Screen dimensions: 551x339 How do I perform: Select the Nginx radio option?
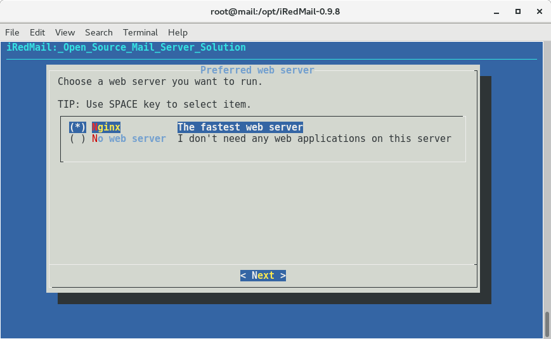(x=77, y=127)
